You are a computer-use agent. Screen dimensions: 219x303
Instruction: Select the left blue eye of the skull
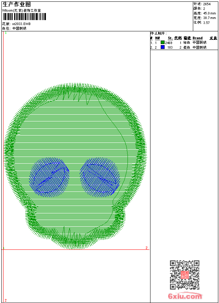pos(49,177)
